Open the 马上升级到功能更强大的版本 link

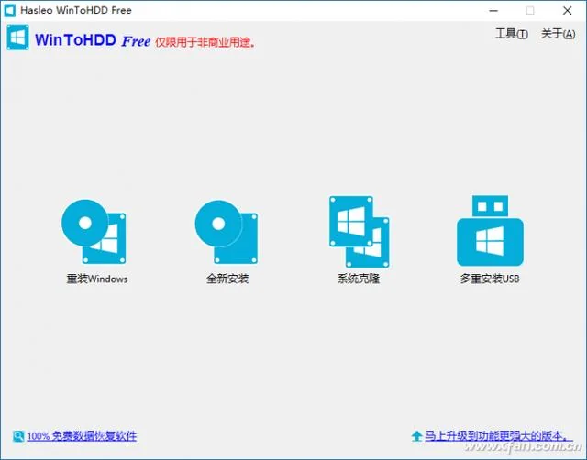point(499,435)
